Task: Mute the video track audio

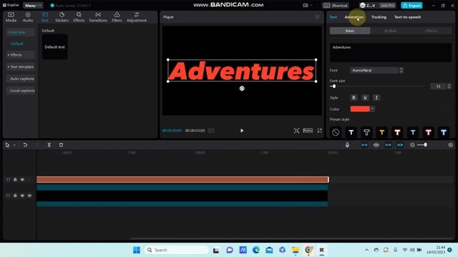Action: point(29,196)
